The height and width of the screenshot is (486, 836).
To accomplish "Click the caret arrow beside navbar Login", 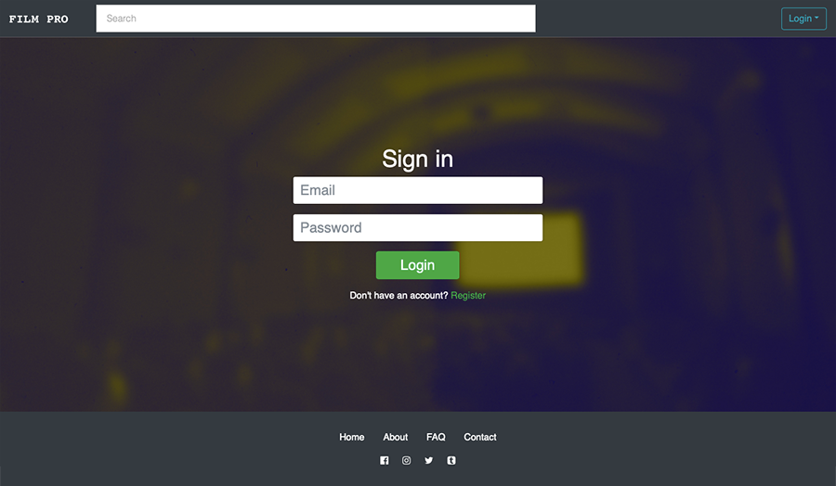I will [x=816, y=18].
